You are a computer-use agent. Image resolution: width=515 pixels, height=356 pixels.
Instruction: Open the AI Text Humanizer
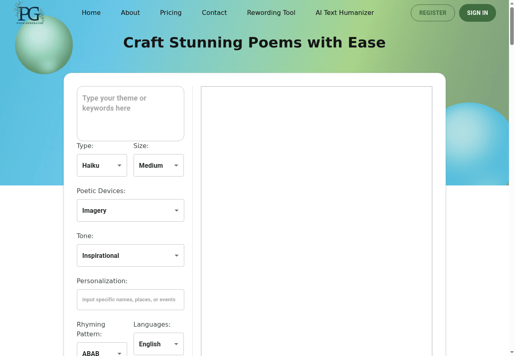(345, 12)
